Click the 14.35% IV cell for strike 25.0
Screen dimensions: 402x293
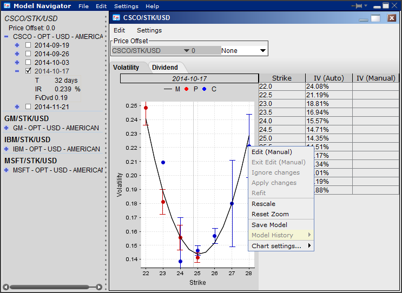tap(328, 138)
